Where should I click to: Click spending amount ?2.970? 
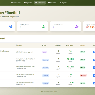point(70,82)
